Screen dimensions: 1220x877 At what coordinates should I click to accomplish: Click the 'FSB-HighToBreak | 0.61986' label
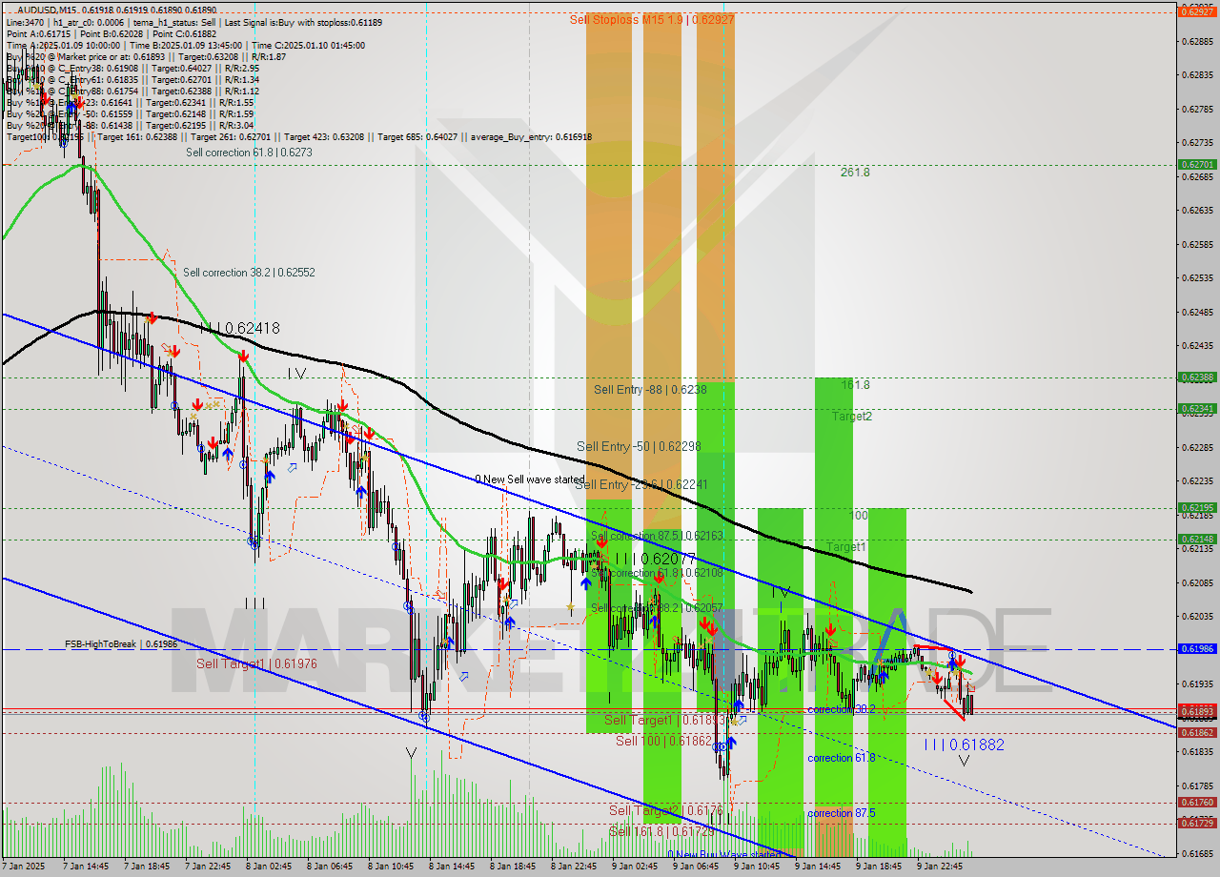pyautogui.click(x=121, y=645)
